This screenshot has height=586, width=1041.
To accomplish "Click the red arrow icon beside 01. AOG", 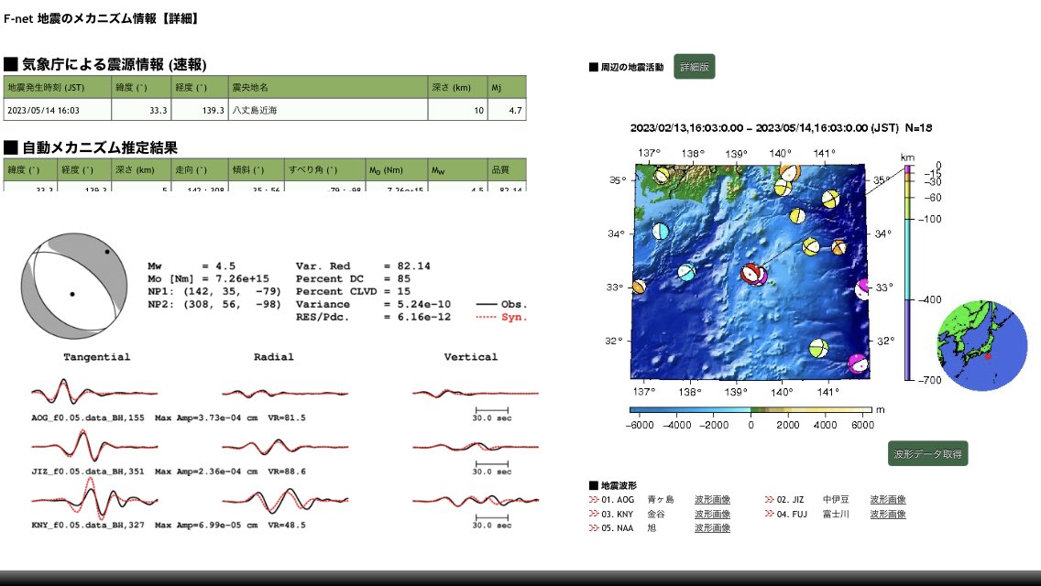I will pyautogui.click(x=594, y=500).
